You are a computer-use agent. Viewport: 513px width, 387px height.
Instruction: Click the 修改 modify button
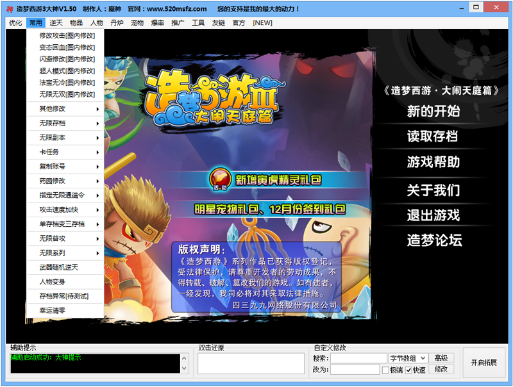click(x=441, y=369)
